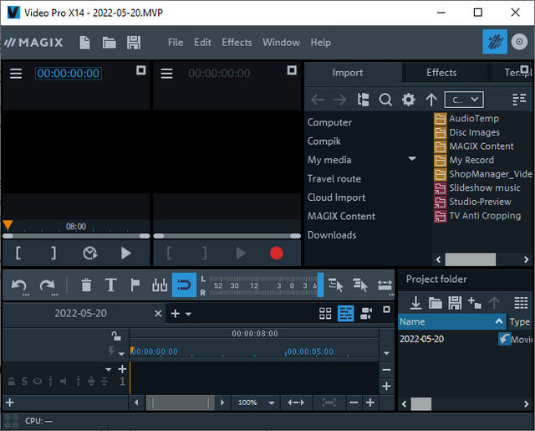This screenshot has height=431, width=535.
Task: Open the Slideshow music folder
Action: (x=484, y=188)
